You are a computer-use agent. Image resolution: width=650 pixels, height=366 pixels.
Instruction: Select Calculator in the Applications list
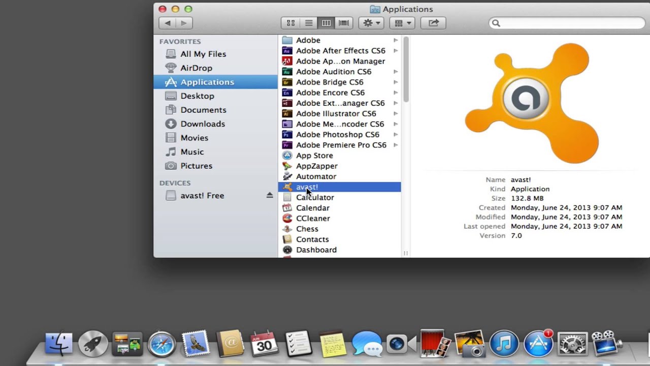339,197
